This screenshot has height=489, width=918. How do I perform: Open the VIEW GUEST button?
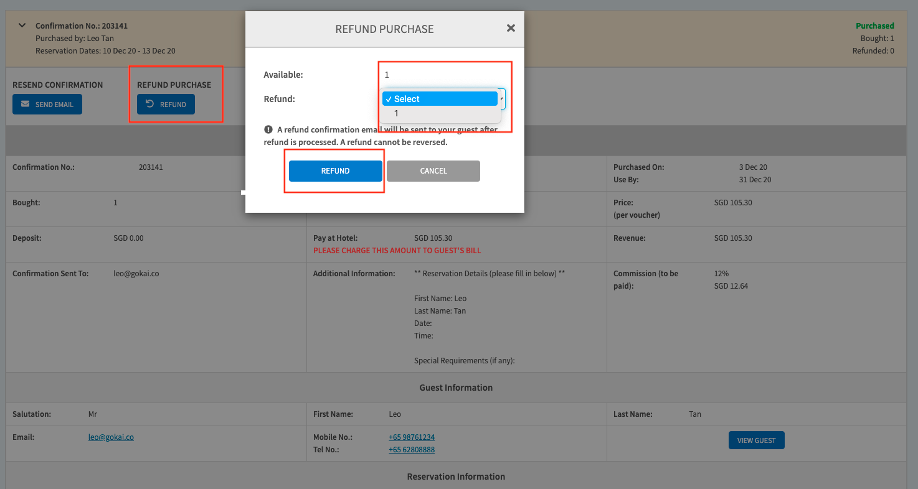pyautogui.click(x=756, y=440)
